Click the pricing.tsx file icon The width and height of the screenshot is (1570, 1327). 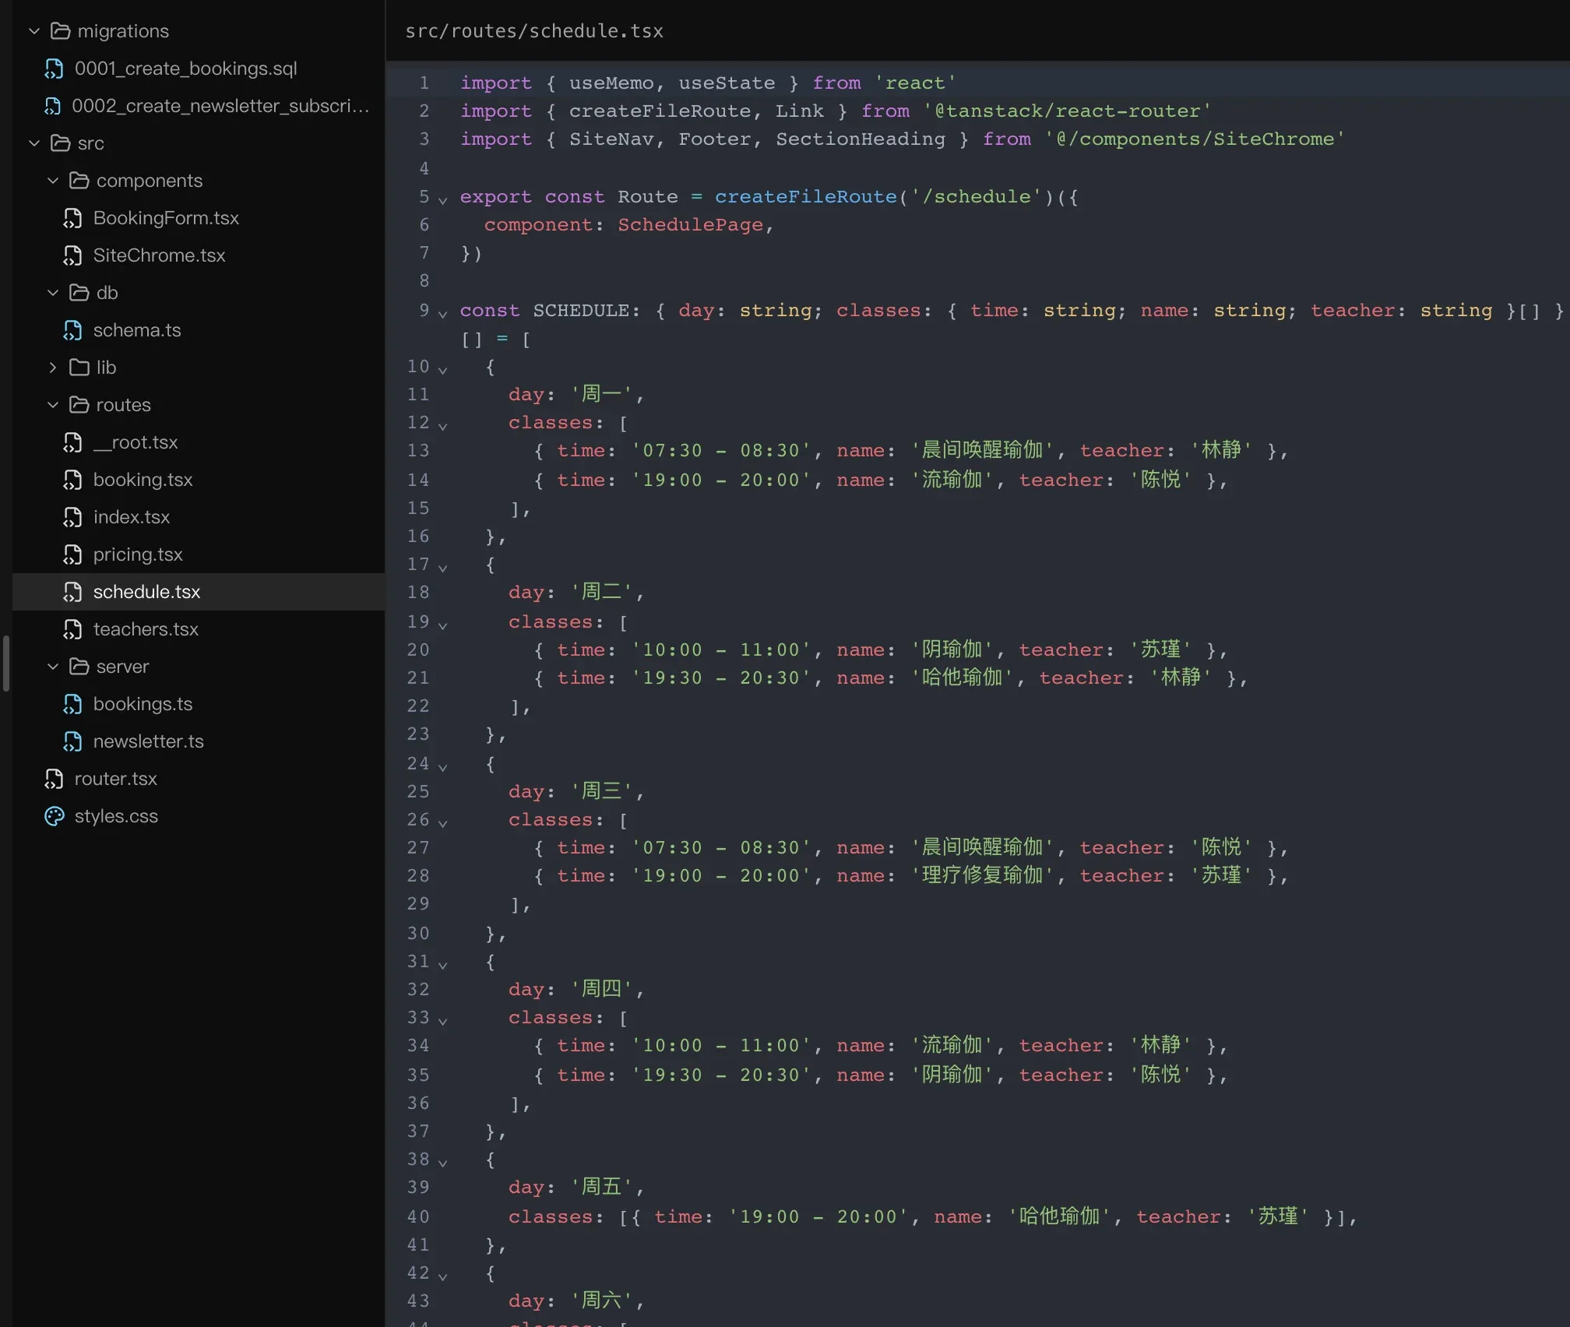click(72, 554)
